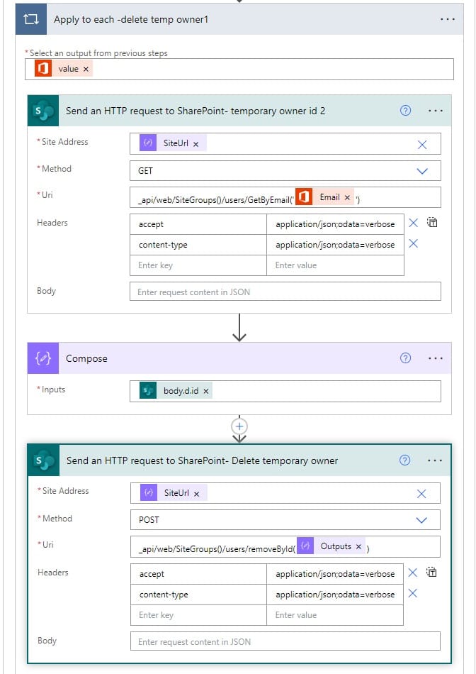Viewport: 476px width, 674px height.
Task: Click accept key cell in temporary owner id 2
Action: tap(198, 224)
